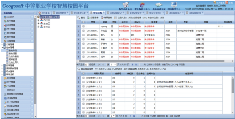Open 宿舍调整 in the navigation tree
235x119 pixels.
click(13, 54)
